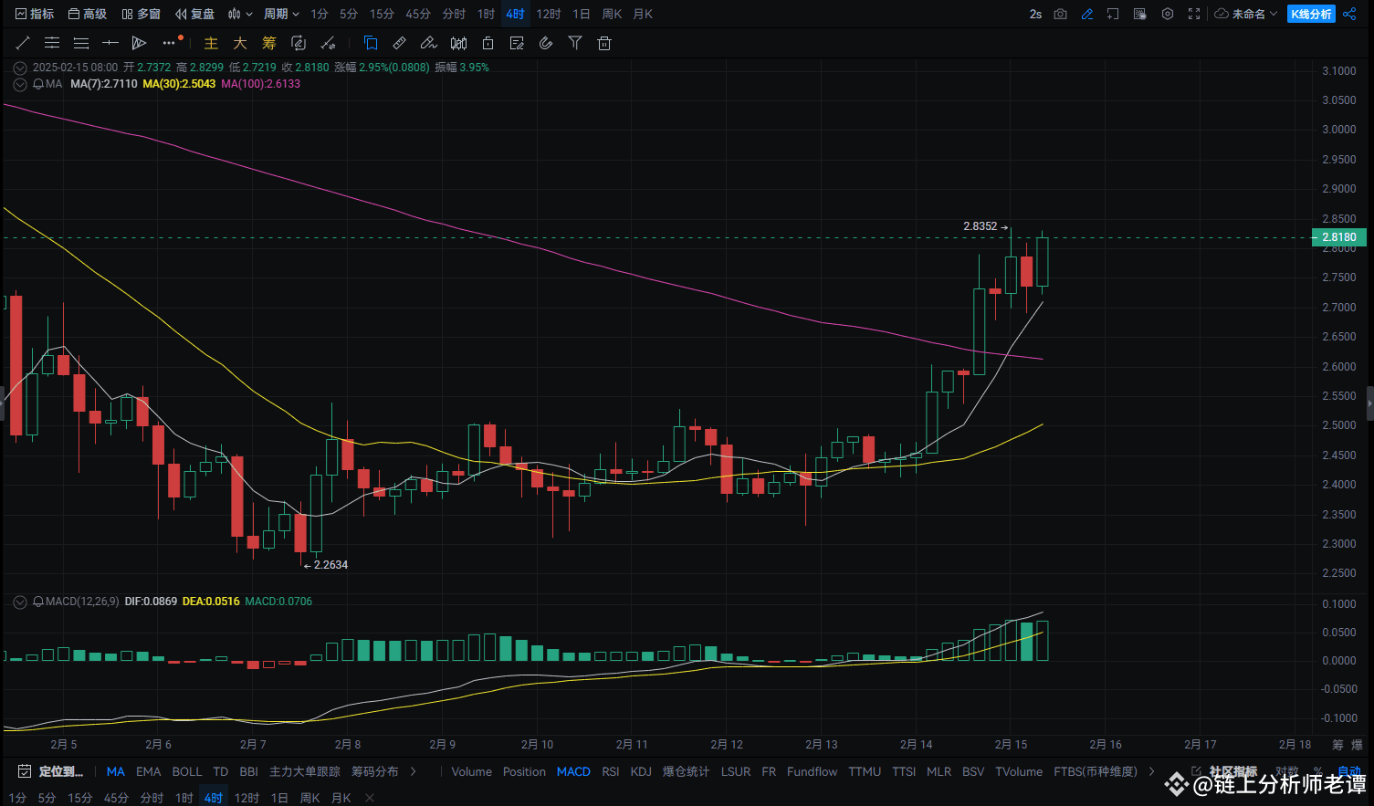
Task: Click the share icon next to K线分析
Action: tap(1349, 14)
